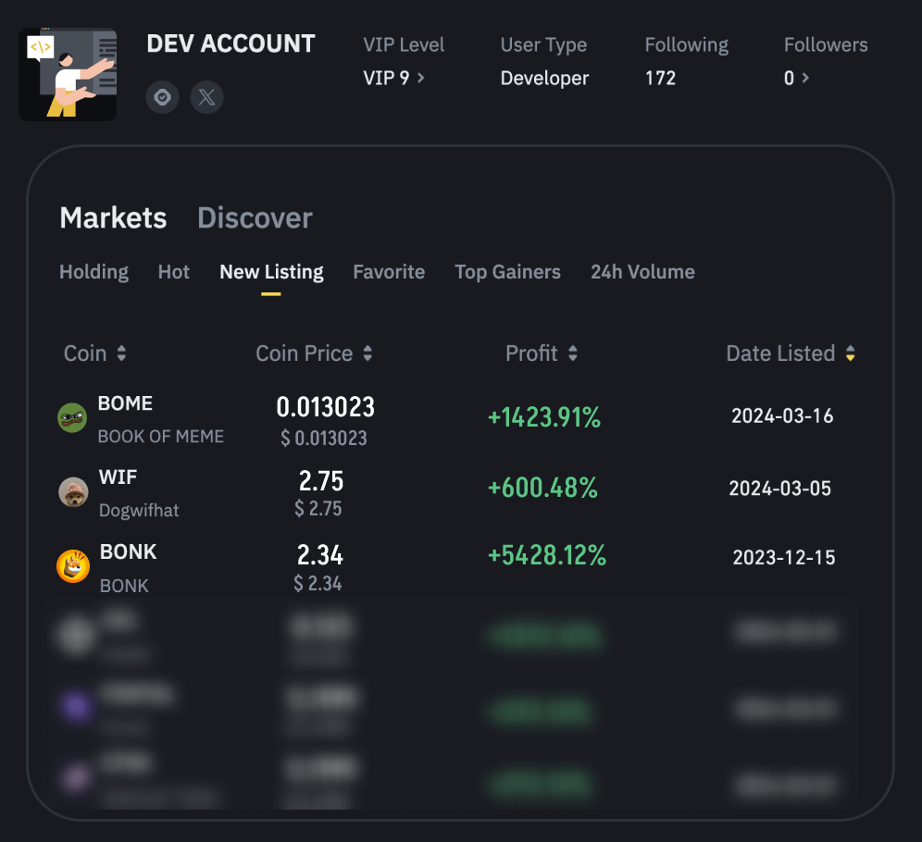Viewport: 922px width, 842px height.
Task: Click BONK price 2.34
Action: (320, 555)
